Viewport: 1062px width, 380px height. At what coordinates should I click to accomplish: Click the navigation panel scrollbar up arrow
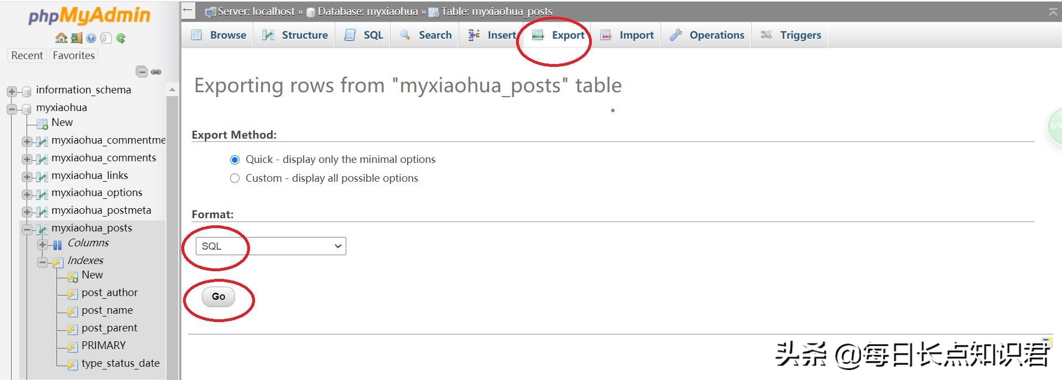[172, 89]
